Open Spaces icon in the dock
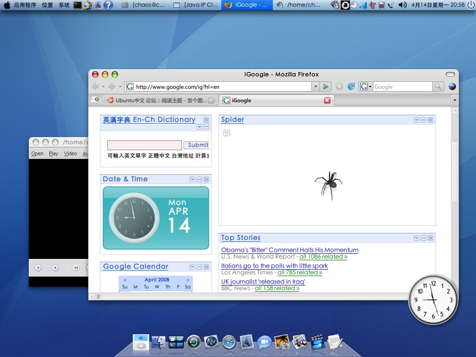Image resolution: width=476 pixels, height=357 pixels. click(176, 343)
